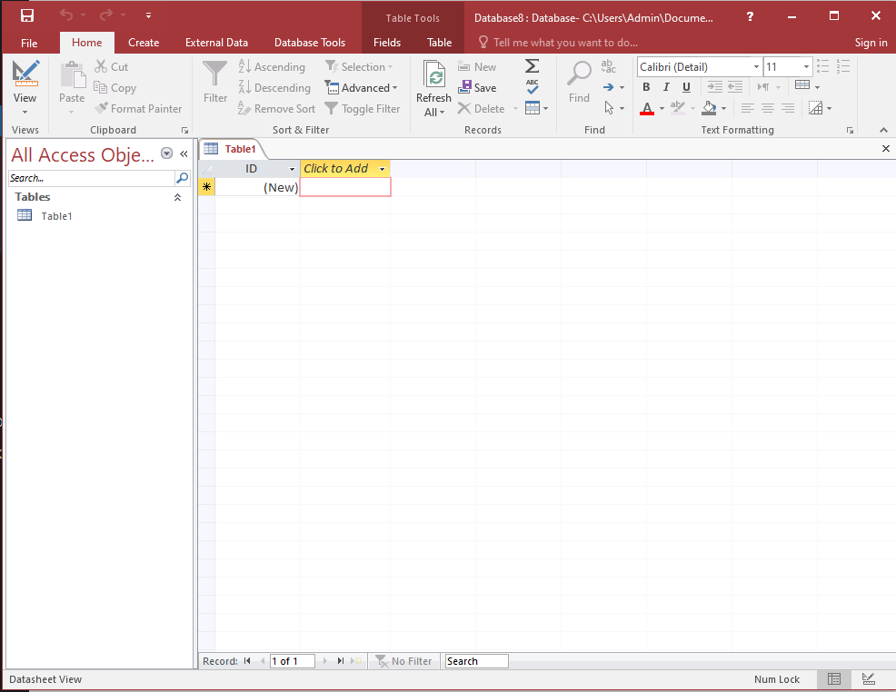Open the font name dropdown
Screen dimensions: 896x692
[756, 67]
